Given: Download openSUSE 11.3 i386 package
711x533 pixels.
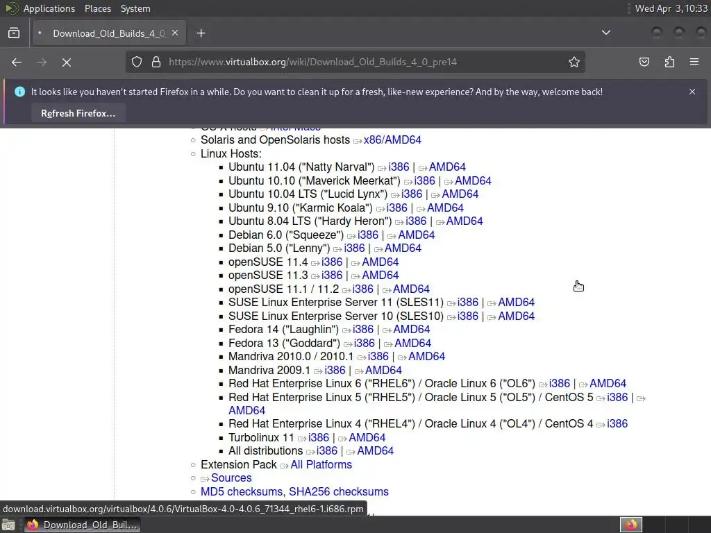Looking at the screenshot, I should point(332,275).
